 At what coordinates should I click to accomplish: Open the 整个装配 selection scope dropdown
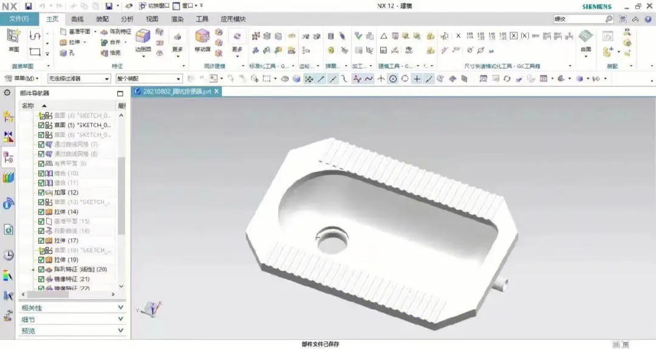[149, 78]
